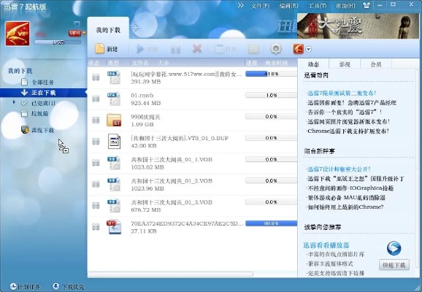The image size is (422, 292).
Task: Click the shirt skin icon in title bar
Action: click(367, 5)
